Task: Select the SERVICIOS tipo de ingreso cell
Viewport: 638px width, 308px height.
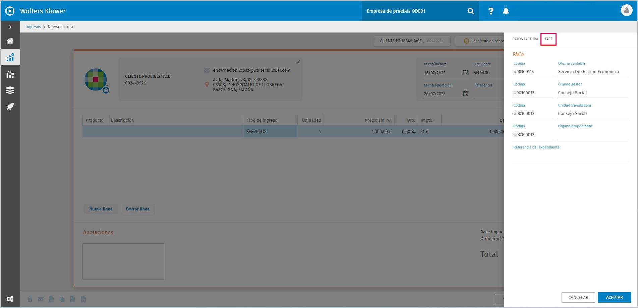Action: click(x=270, y=131)
